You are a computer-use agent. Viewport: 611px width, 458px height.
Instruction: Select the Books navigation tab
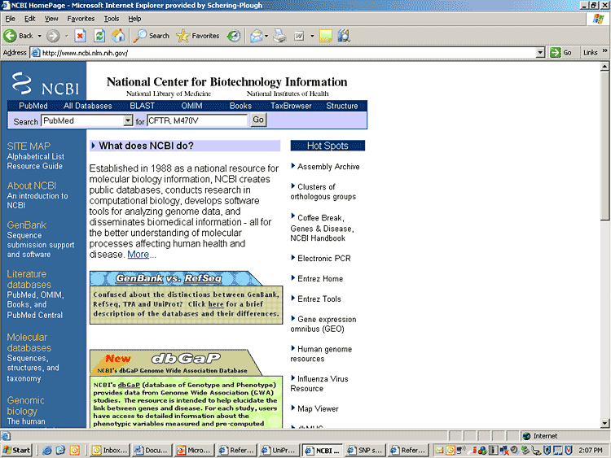[240, 106]
